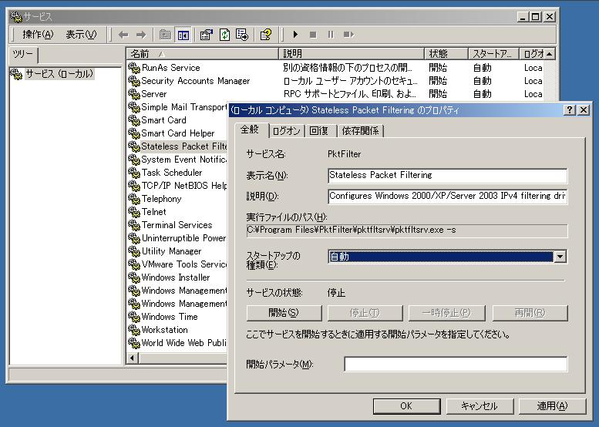Click the Export List toolbar icon
This screenshot has width=599, height=427.
tap(242, 35)
